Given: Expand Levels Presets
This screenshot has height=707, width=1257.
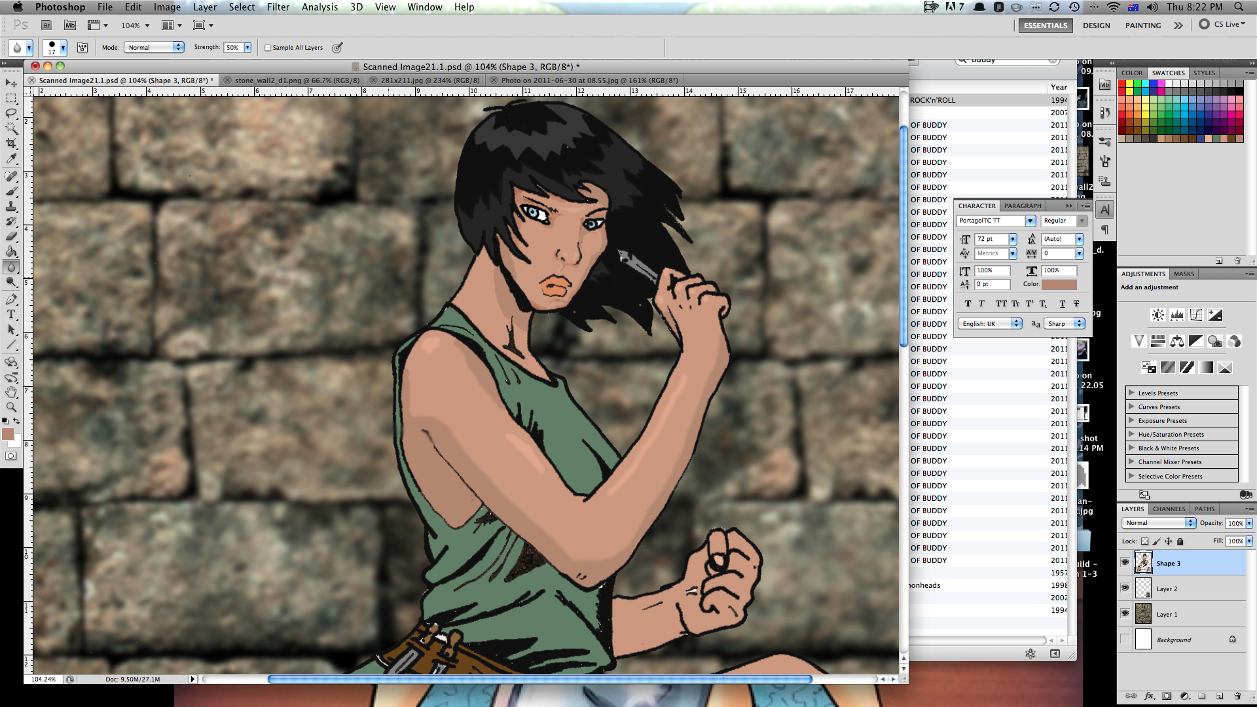Looking at the screenshot, I should [x=1131, y=393].
